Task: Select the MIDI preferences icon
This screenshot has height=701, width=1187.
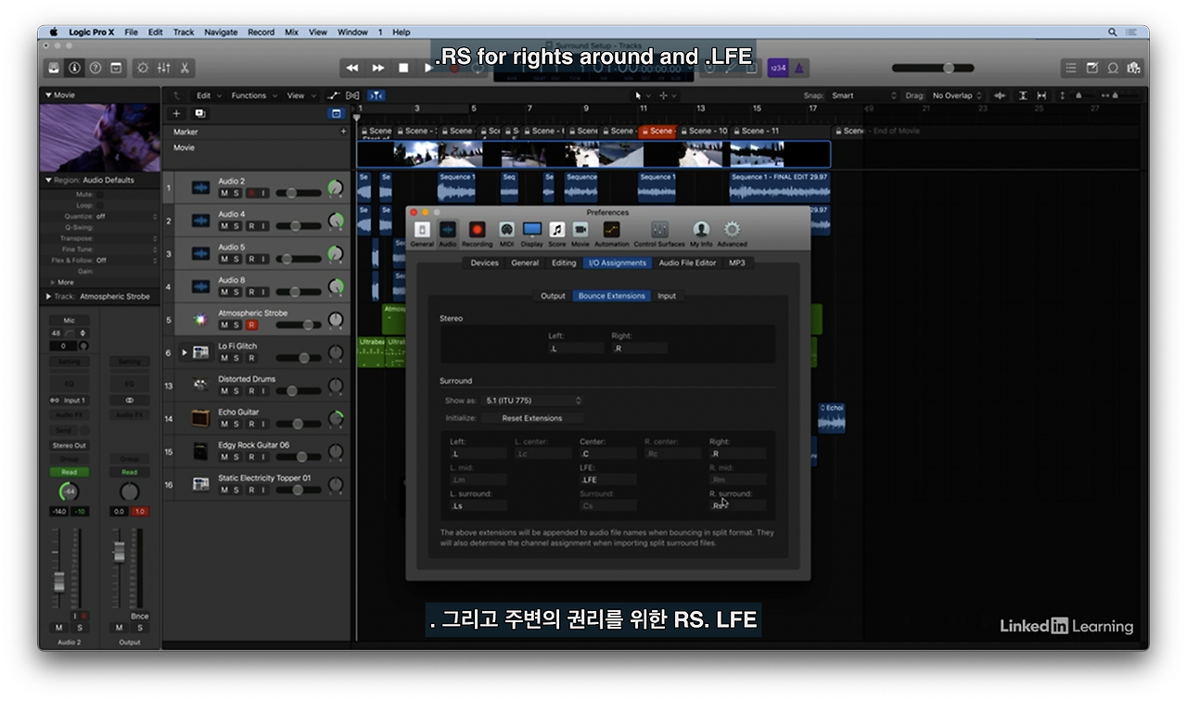Action: point(506,233)
